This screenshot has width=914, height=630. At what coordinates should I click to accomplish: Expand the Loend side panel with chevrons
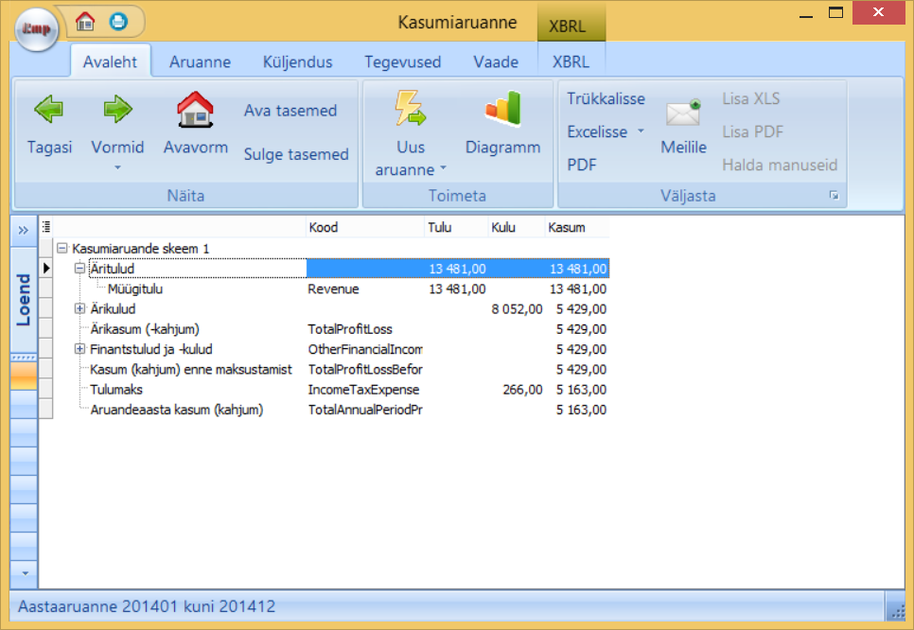[24, 230]
